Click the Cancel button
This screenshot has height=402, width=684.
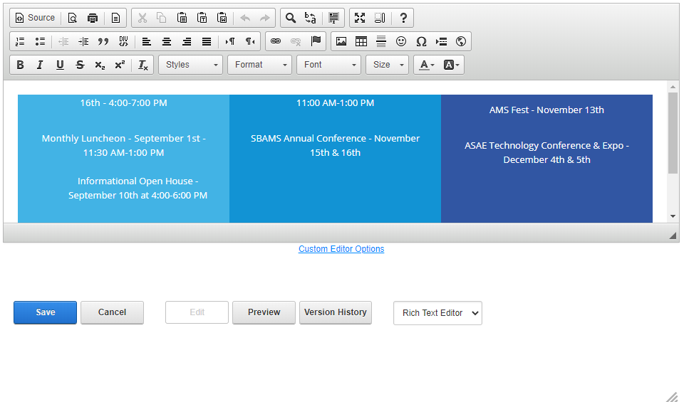(112, 312)
